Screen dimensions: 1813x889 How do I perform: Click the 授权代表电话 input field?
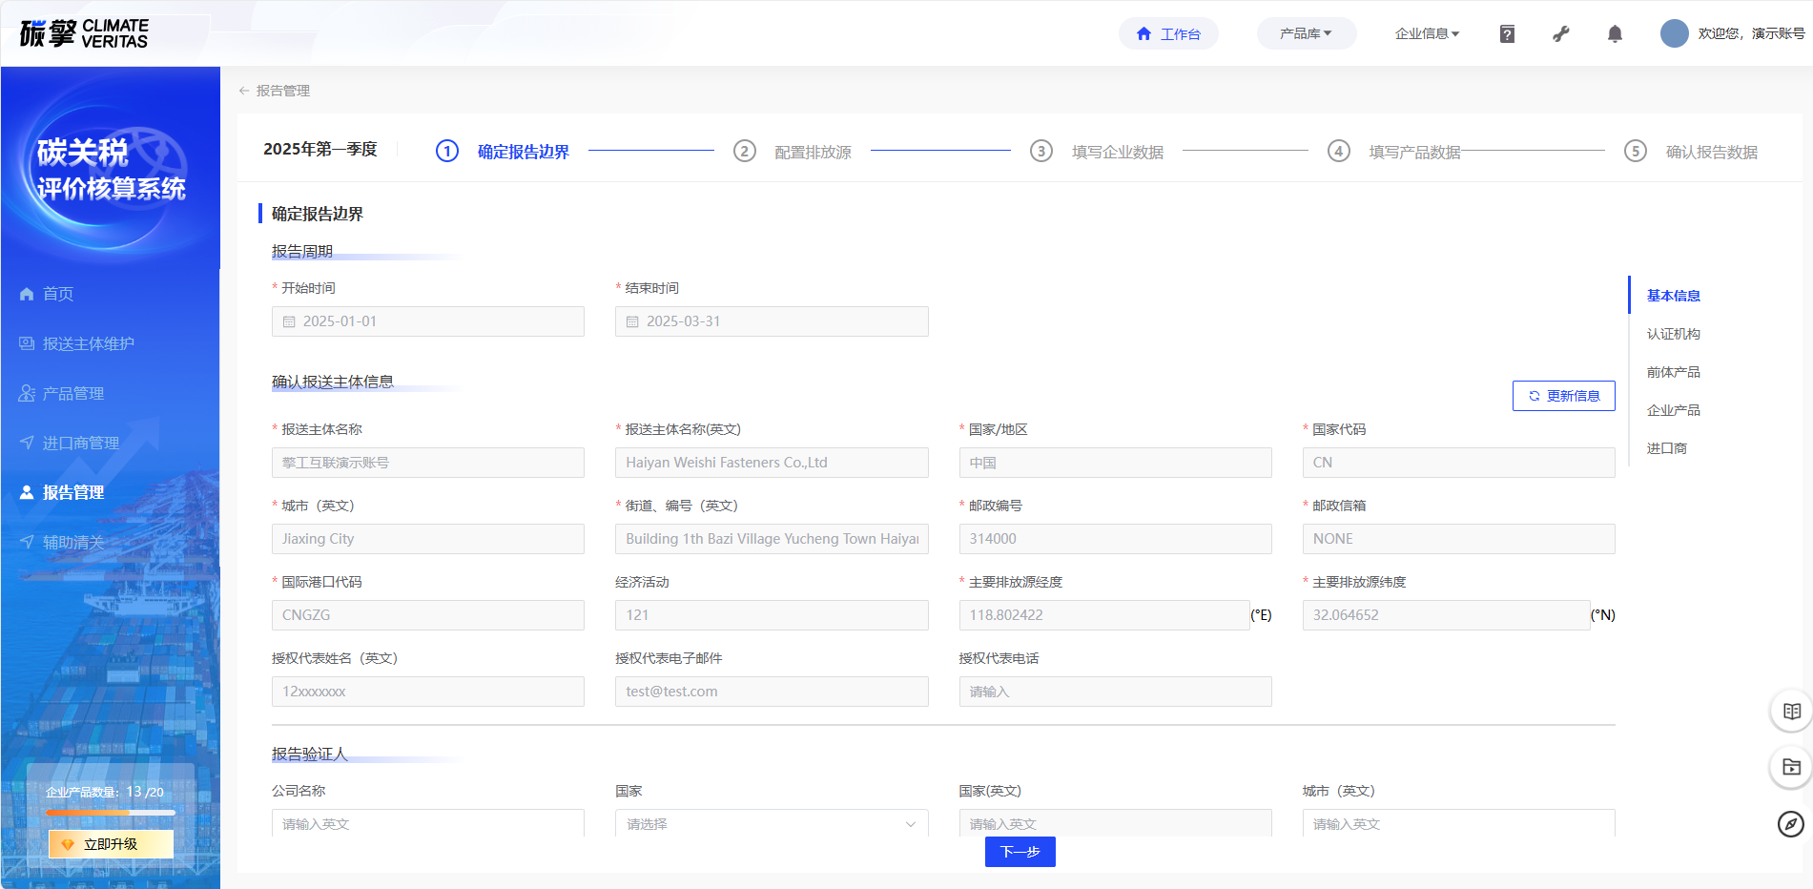point(1114,692)
